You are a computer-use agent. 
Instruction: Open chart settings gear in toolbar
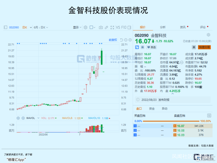coord(86,27)
